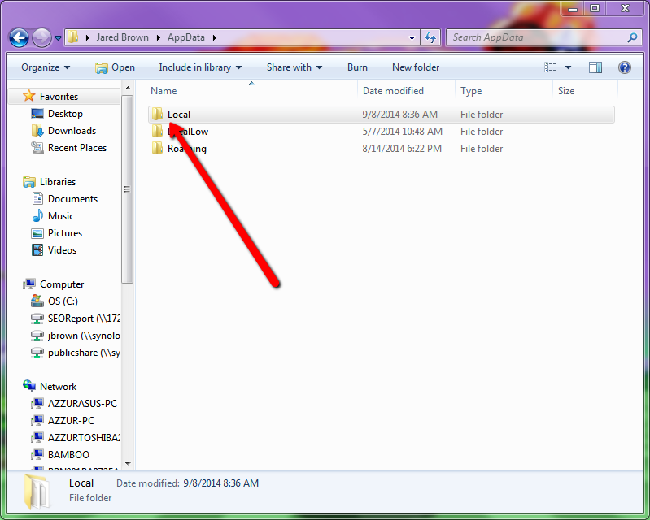Maximize the Explorer window

point(595,8)
